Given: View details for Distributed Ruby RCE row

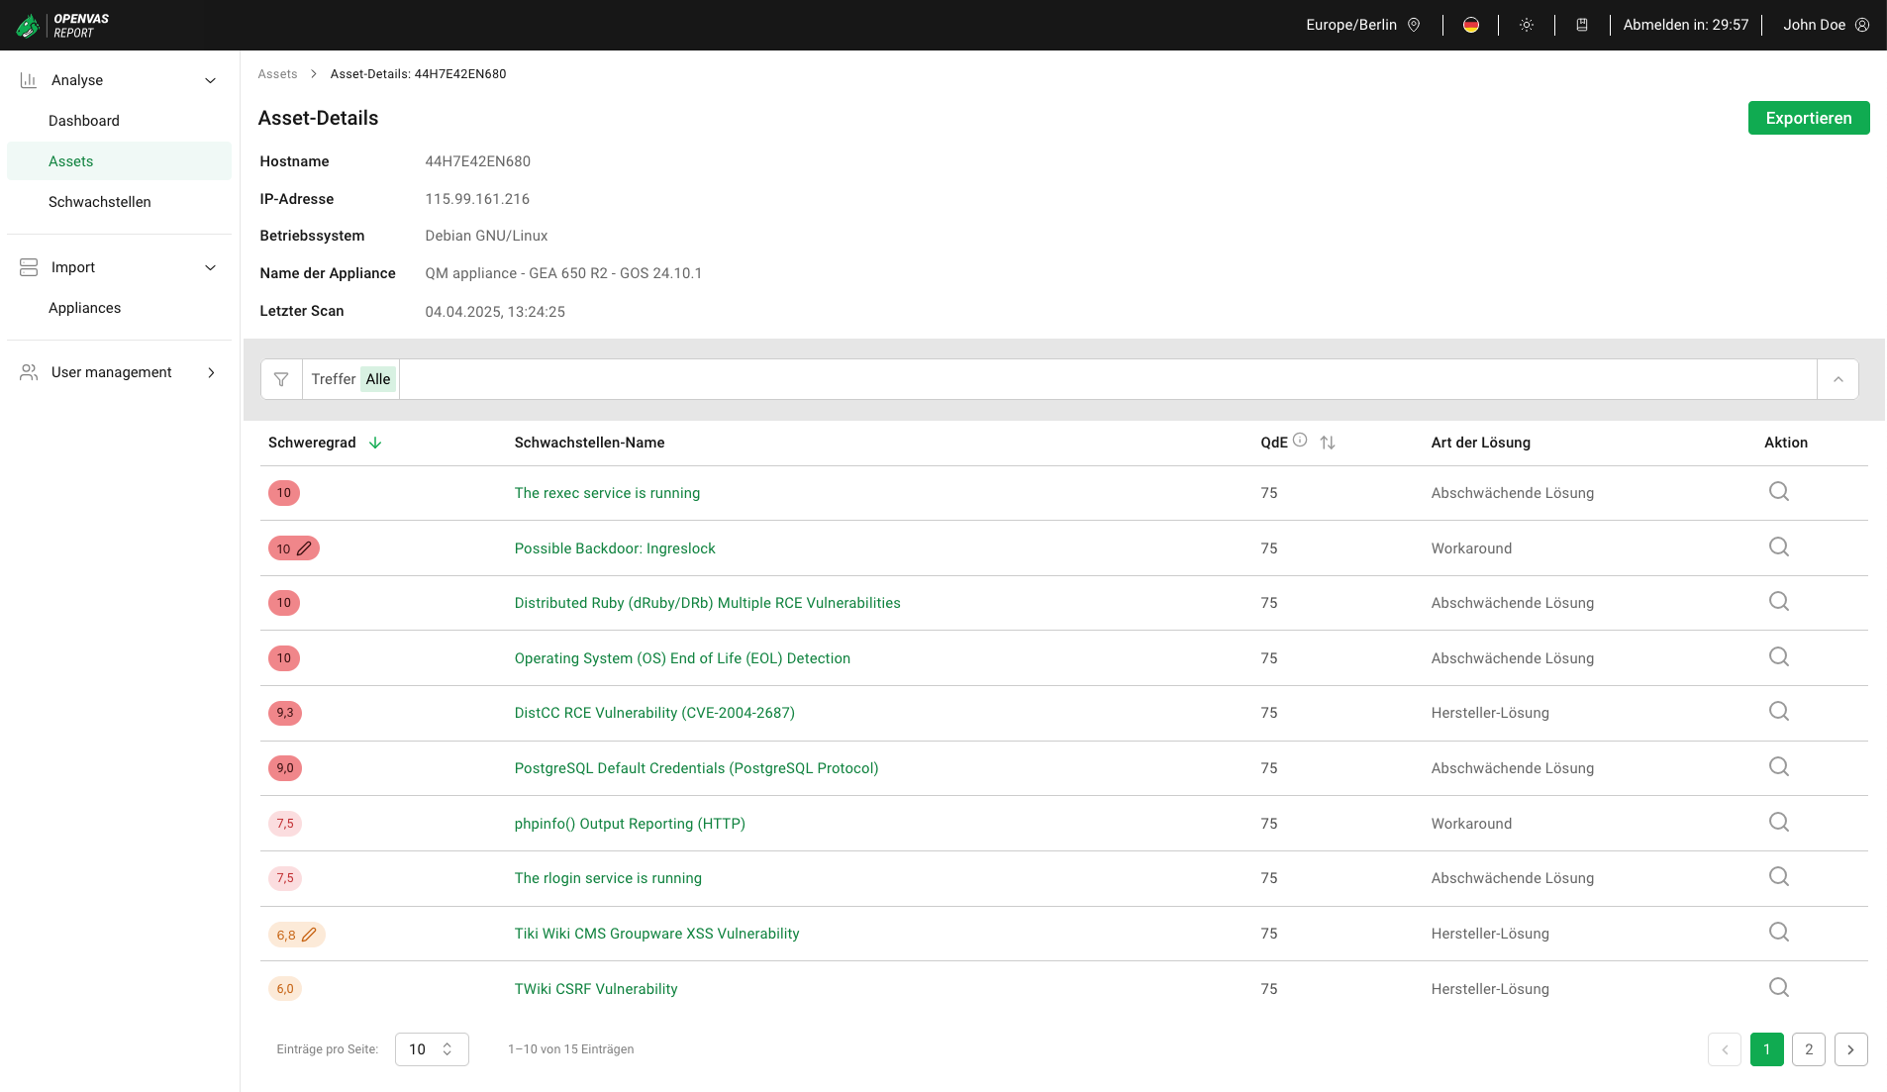Looking at the screenshot, I should pyautogui.click(x=1779, y=602).
